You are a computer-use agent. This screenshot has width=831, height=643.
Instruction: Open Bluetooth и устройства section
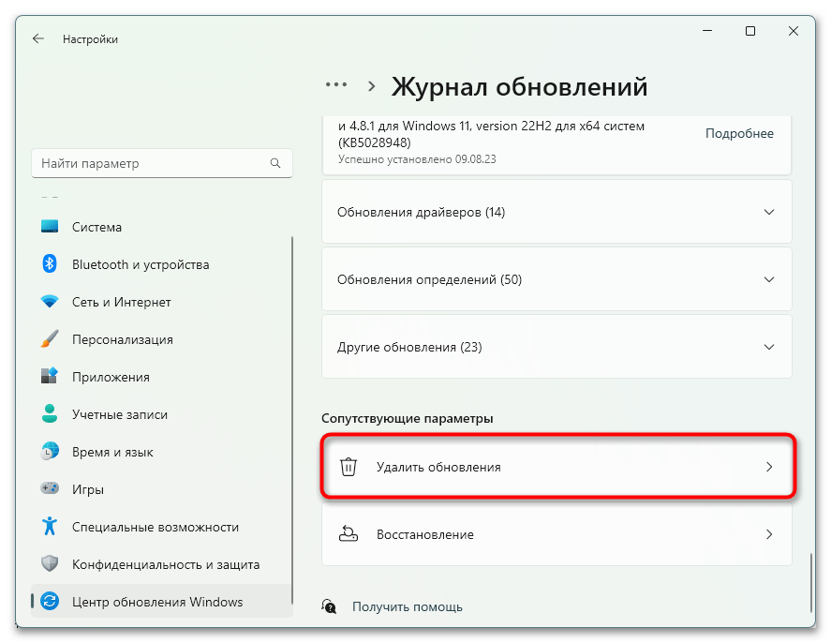pyautogui.click(x=162, y=264)
